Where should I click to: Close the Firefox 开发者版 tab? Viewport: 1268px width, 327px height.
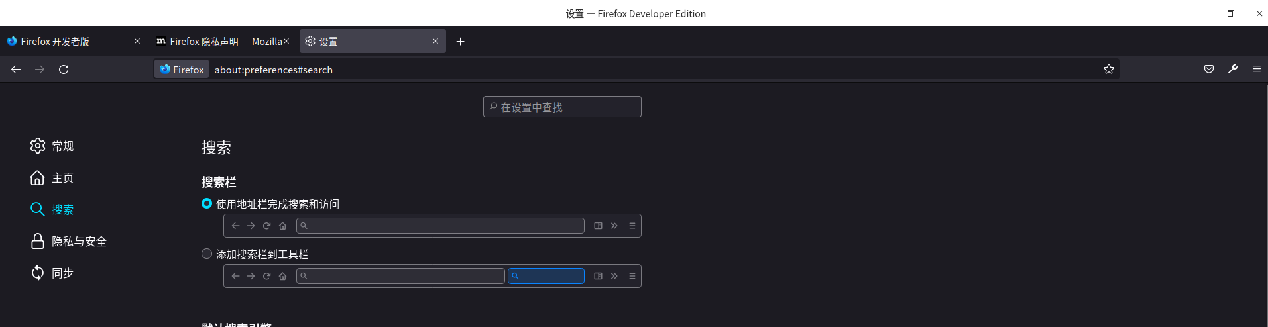pos(137,41)
